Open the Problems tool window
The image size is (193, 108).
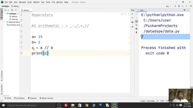click(x=19, y=98)
